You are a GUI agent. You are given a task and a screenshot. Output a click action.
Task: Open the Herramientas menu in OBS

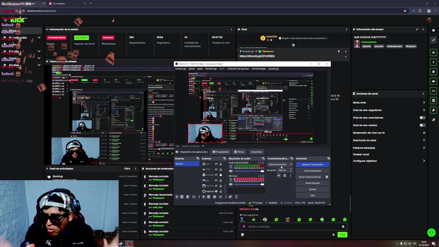258,69
